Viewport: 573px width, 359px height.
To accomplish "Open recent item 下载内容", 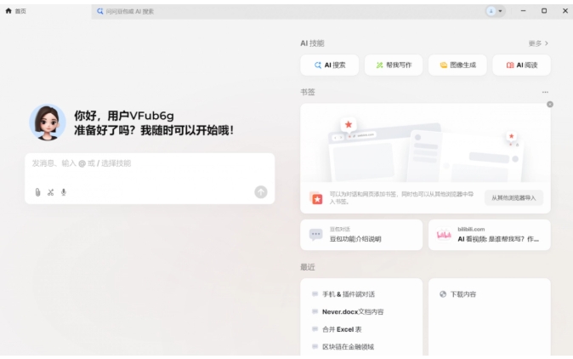I will (x=462, y=293).
